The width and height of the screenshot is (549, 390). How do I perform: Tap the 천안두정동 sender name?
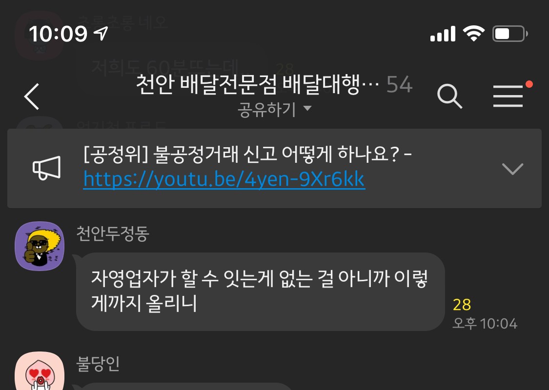(x=113, y=234)
